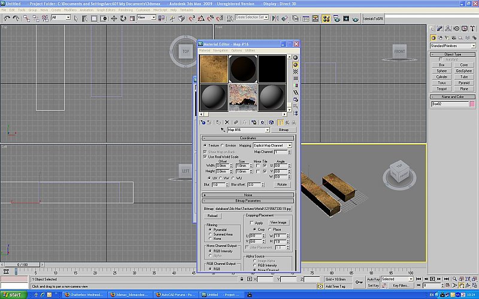The height and width of the screenshot is (299, 479).
Task: Open the Customize menu
Action: (x=143, y=10)
